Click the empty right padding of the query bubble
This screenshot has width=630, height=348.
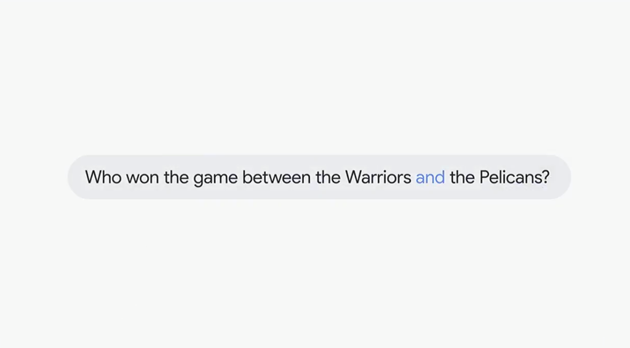click(560, 178)
